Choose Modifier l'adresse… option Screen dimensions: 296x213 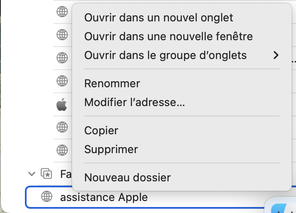click(135, 102)
